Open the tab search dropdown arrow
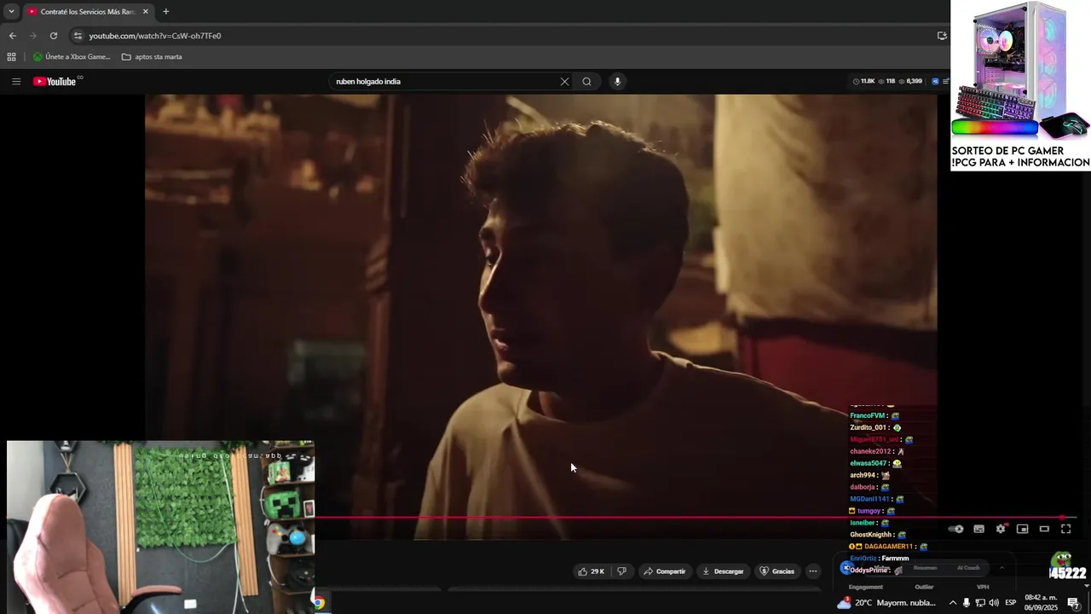Image resolution: width=1091 pixels, height=614 pixels. pos(11,12)
